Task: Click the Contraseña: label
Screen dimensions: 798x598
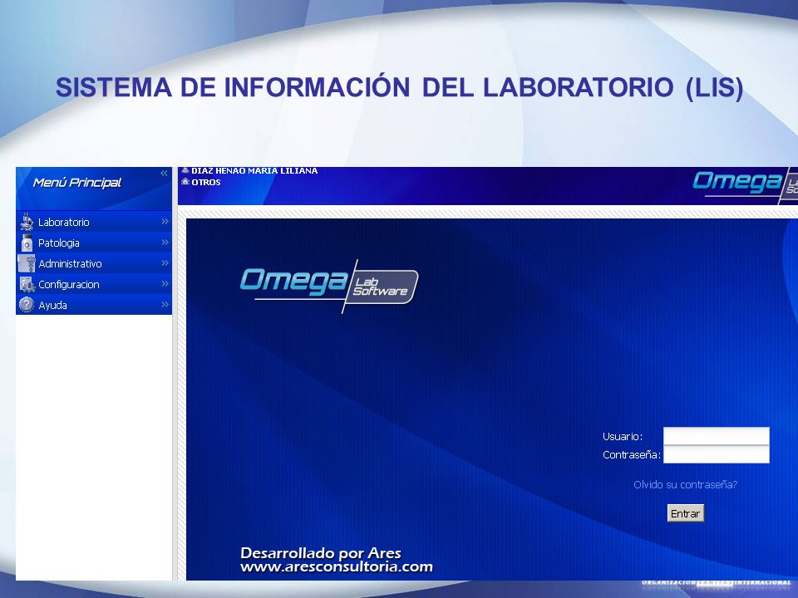Action: coord(632,455)
